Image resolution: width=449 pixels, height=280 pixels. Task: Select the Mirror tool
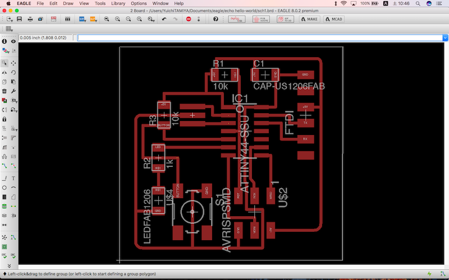[4, 73]
